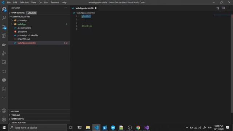This screenshot has width=233, height=131.
Task: Split the editor to the right
Action: coord(223,8)
